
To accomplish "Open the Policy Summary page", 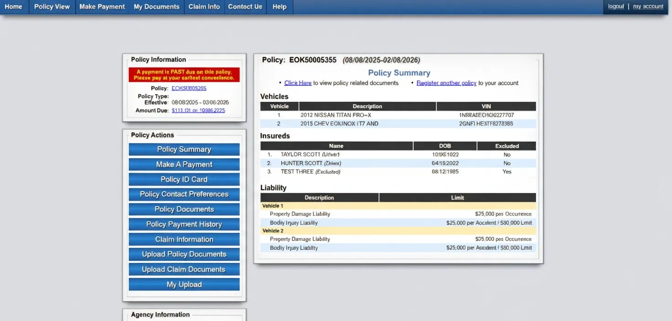I will pos(184,149).
